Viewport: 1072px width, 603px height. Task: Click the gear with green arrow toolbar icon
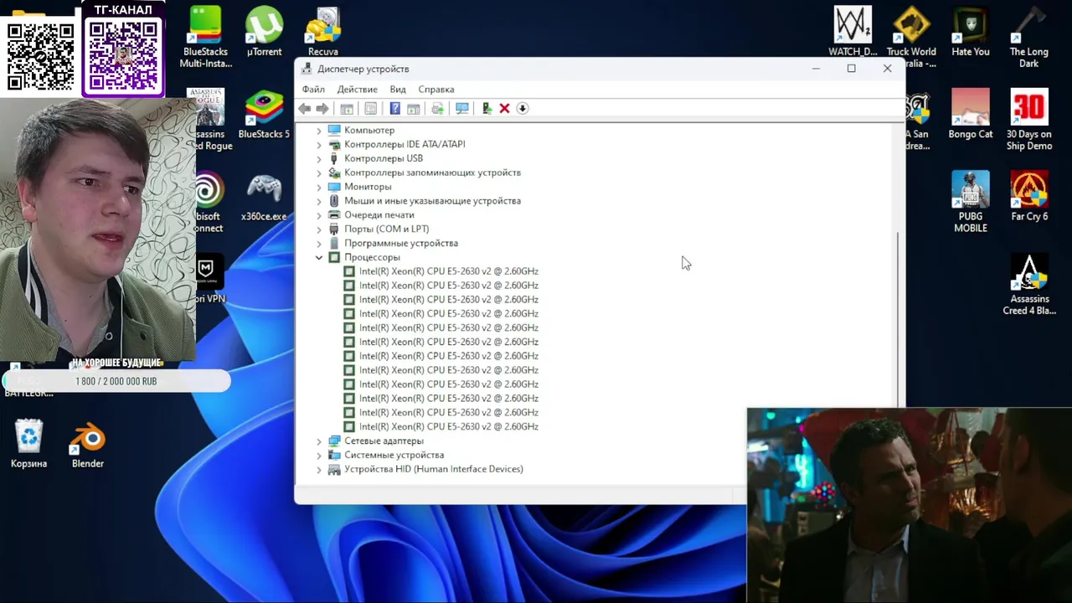pos(437,108)
